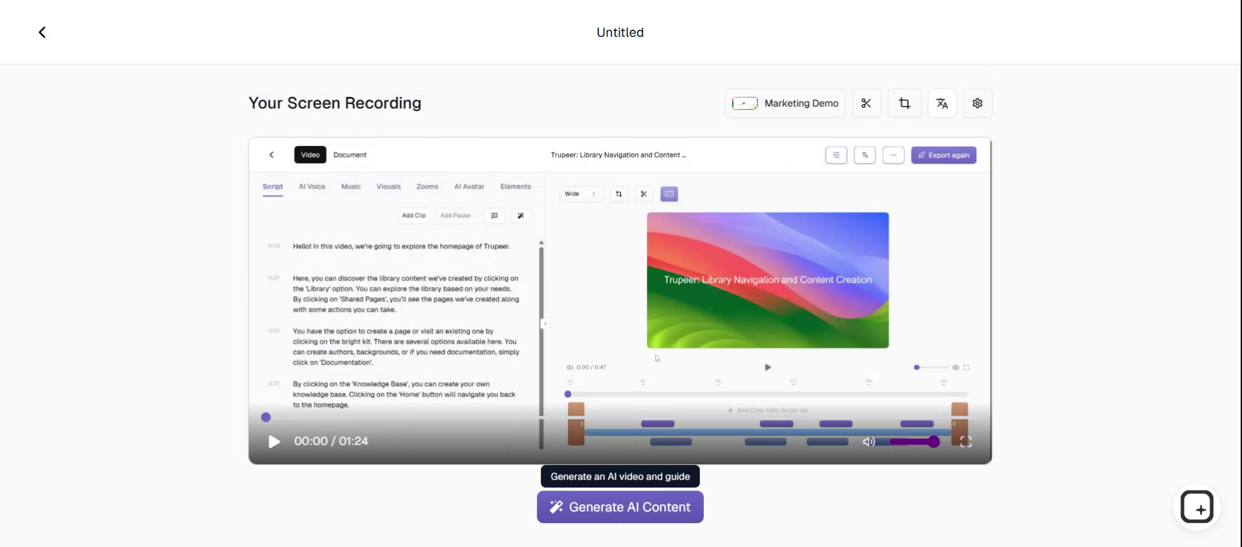In the recording, select the Document tab
Screen dimensions: 1242x547
coord(350,155)
